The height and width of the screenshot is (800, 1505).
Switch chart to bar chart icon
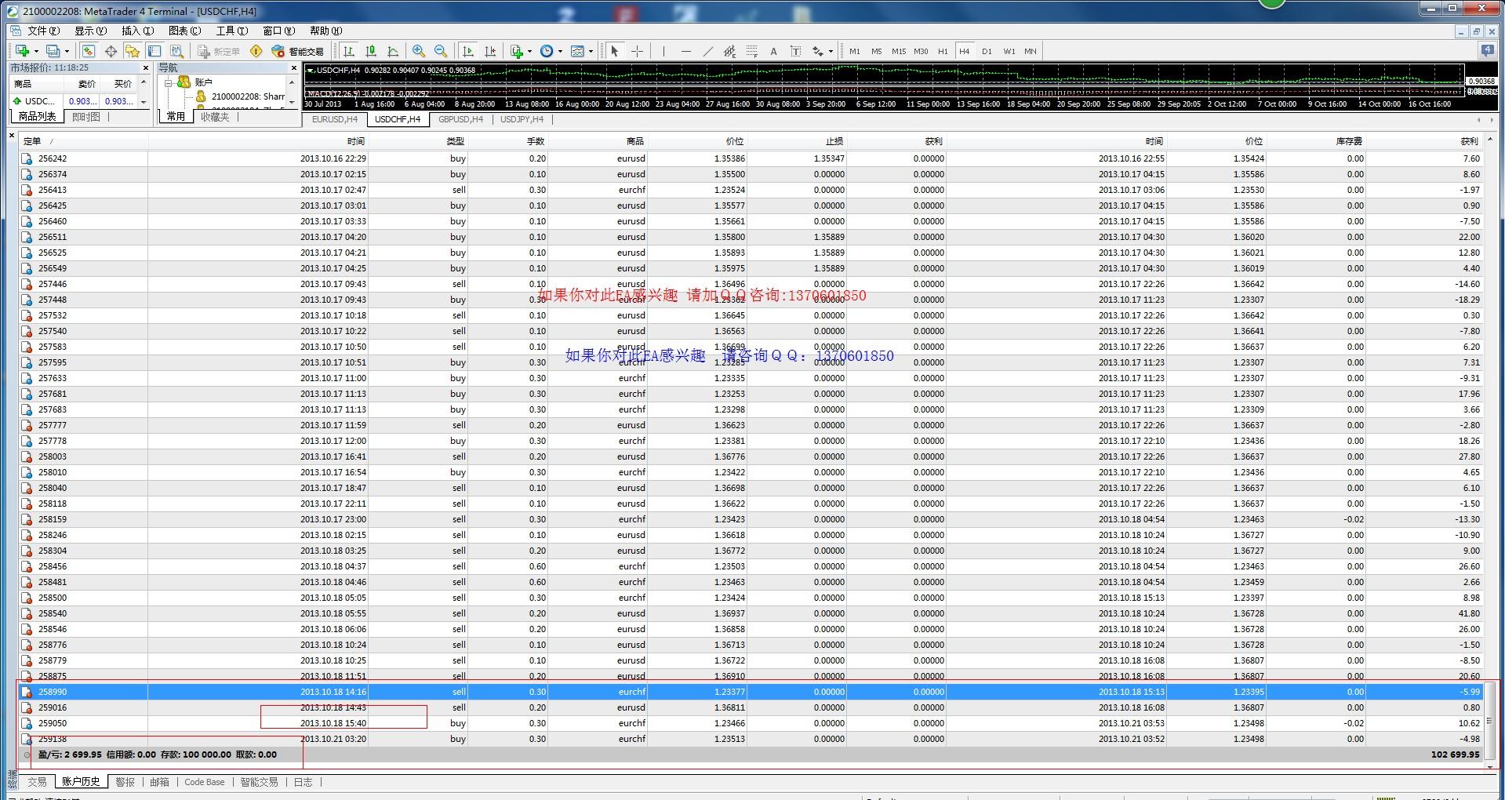point(349,51)
